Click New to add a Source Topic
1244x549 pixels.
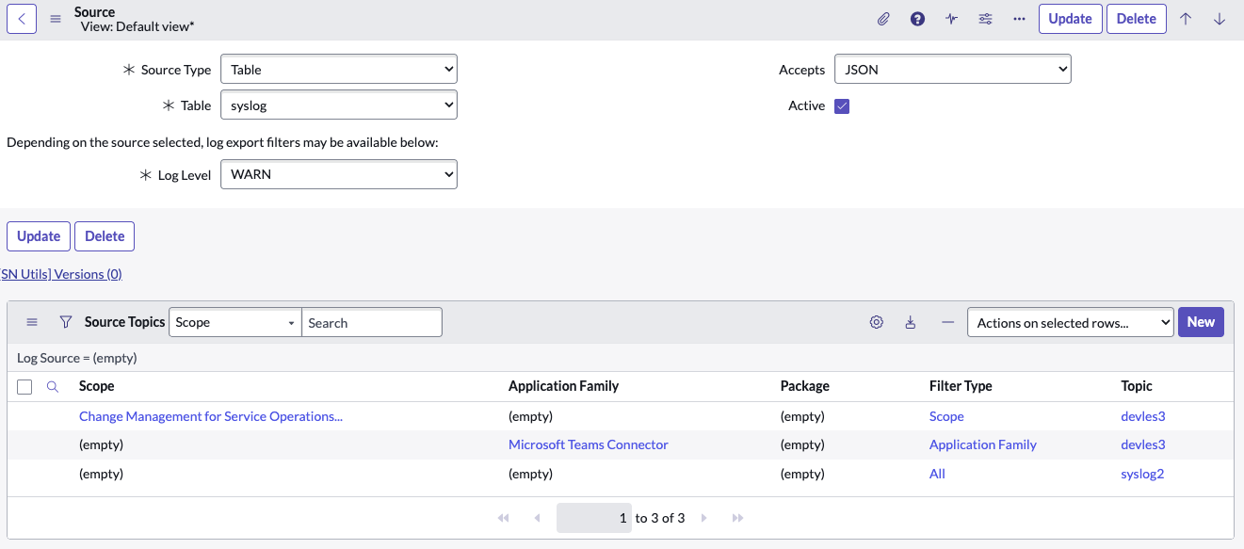pos(1201,322)
